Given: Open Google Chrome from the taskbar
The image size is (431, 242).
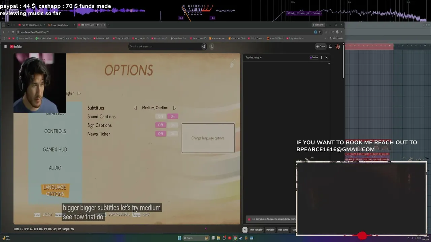Looking at the screenshot, I should pyautogui.click(x=235, y=238).
